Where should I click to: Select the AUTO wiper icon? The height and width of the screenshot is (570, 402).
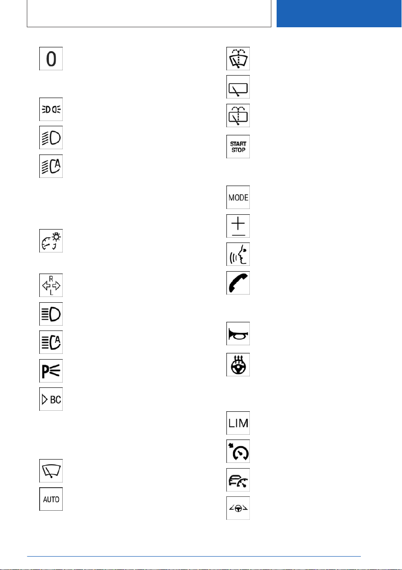pos(51,499)
